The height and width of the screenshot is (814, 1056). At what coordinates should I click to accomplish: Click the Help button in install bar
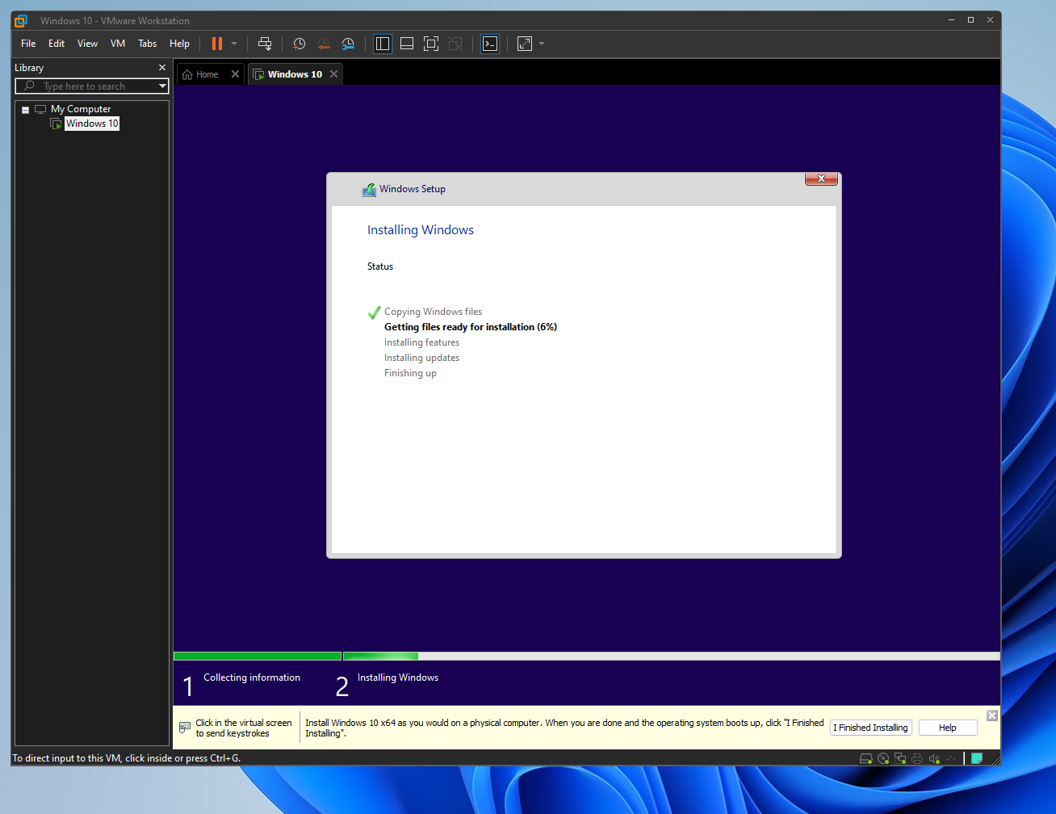(x=948, y=728)
